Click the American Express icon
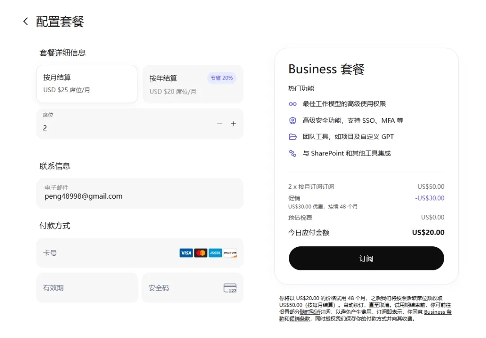The image size is (486, 338). (x=215, y=253)
